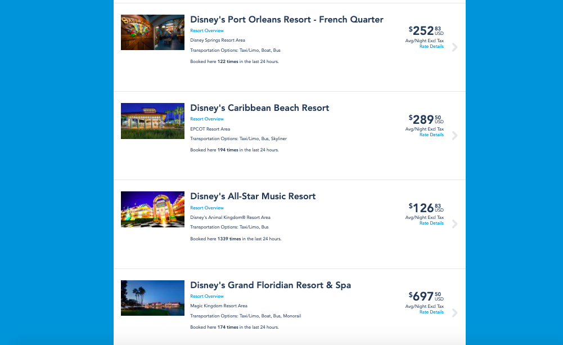Open Resort Overview for Port Orleans French Quarter
The width and height of the screenshot is (563, 345).
point(207,31)
